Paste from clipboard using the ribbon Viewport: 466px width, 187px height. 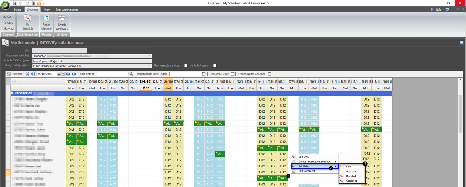pyautogui.click(x=8, y=29)
